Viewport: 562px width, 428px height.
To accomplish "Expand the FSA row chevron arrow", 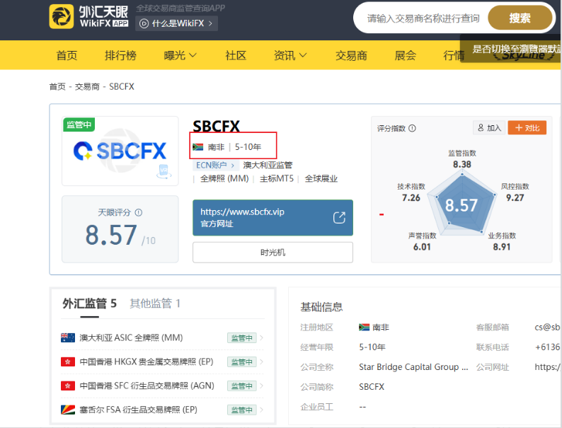I will [262, 410].
